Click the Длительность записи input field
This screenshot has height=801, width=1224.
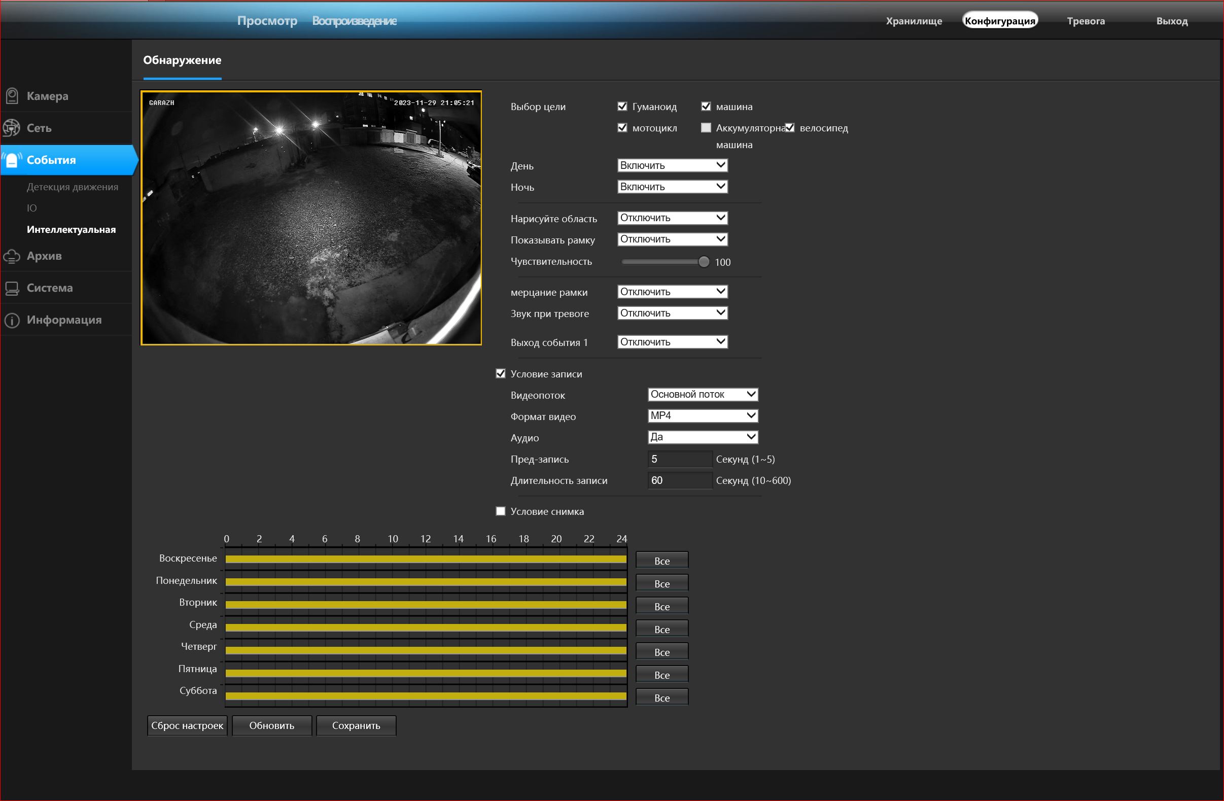click(679, 480)
